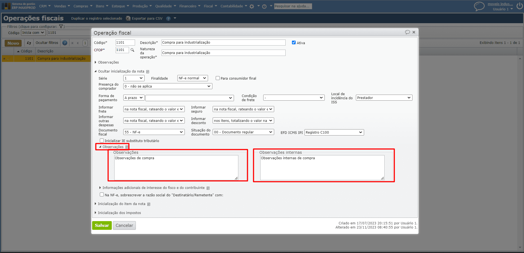Click the Salvar button

point(102,225)
